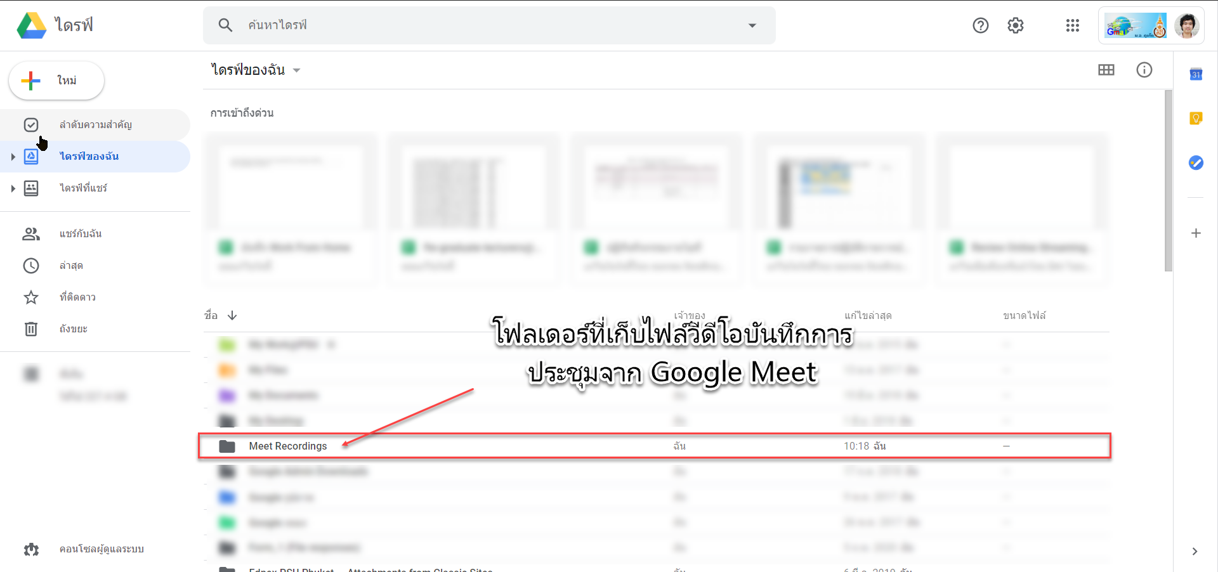Open Google Tasks side panel icon
Image resolution: width=1218 pixels, height=572 pixels.
tap(1196, 163)
